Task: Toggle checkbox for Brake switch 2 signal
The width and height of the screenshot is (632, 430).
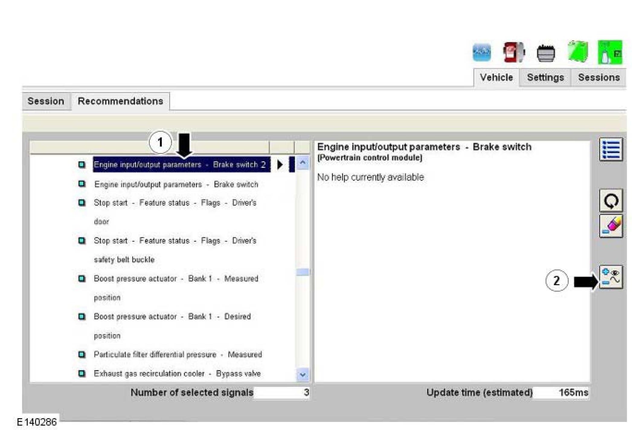Action: [x=82, y=164]
